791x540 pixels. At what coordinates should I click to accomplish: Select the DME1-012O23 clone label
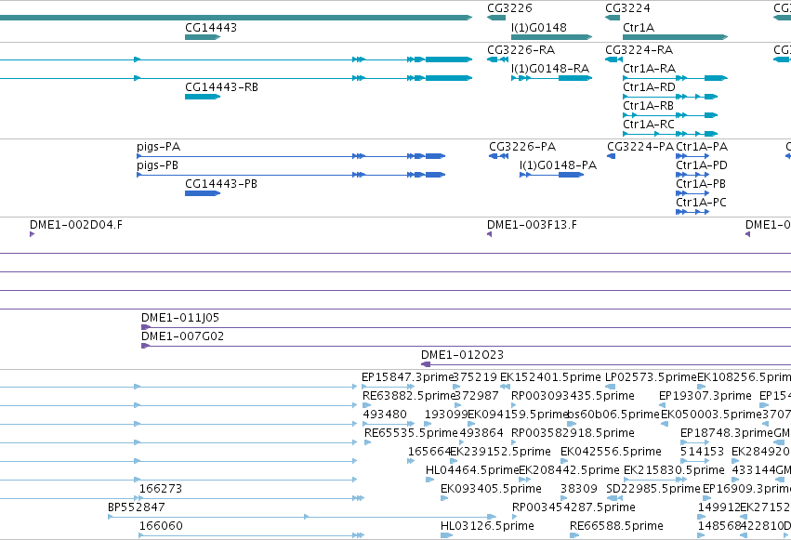462,355
